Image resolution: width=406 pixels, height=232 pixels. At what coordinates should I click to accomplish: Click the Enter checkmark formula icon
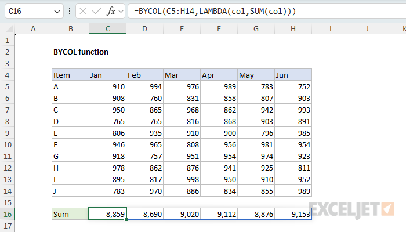[x=97, y=12]
